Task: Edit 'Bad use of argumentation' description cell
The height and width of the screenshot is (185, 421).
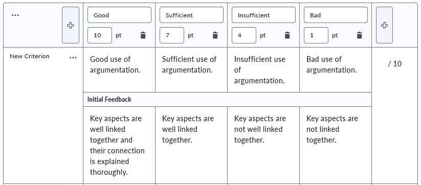Action: pos(336,70)
